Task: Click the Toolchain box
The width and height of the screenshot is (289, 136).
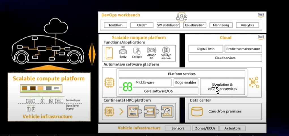Action: pos(115,25)
